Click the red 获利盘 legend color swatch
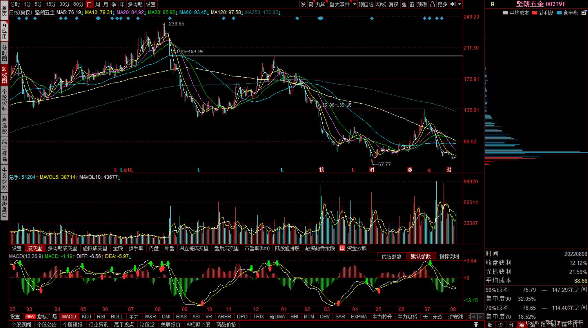The height and width of the screenshot is (328, 588). click(535, 13)
